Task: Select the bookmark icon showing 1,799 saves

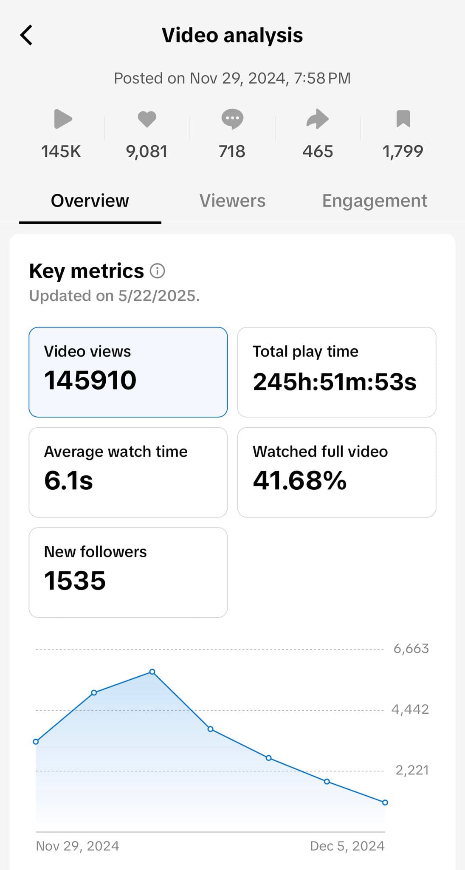Action: coord(403,119)
